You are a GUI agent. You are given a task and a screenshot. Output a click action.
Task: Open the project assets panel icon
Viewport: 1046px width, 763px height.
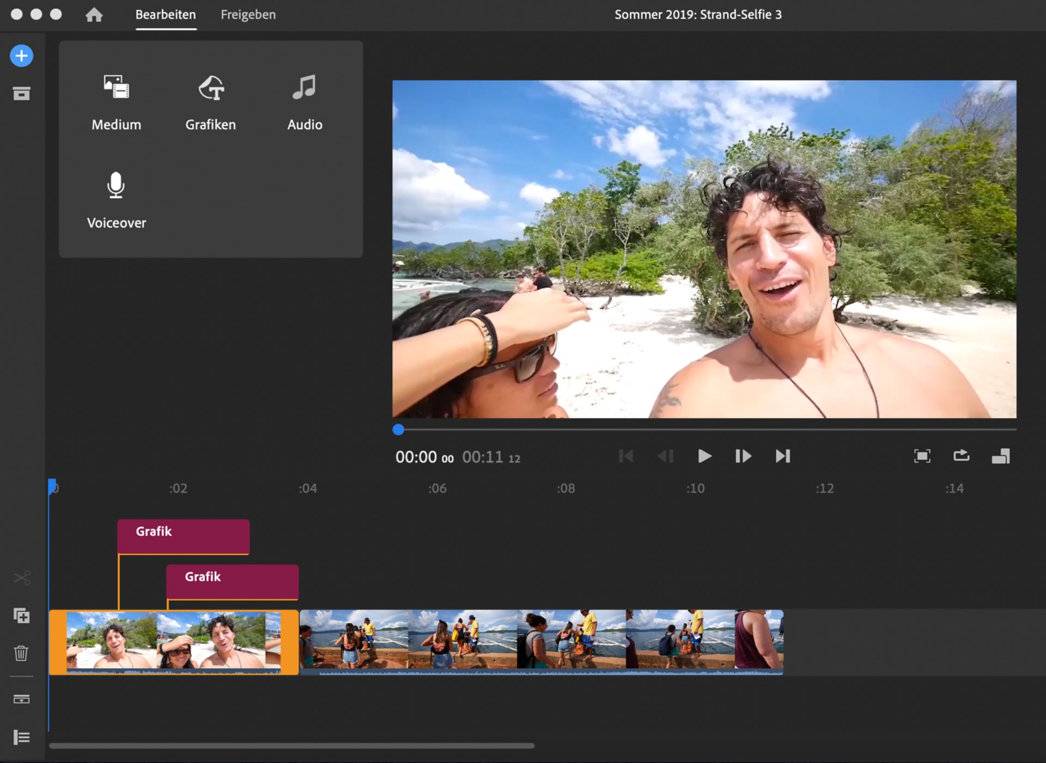(21, 94)
